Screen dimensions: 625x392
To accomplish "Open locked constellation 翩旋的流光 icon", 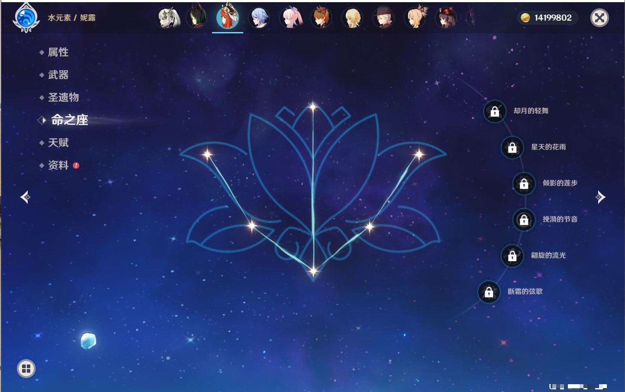I will [512, 256].
